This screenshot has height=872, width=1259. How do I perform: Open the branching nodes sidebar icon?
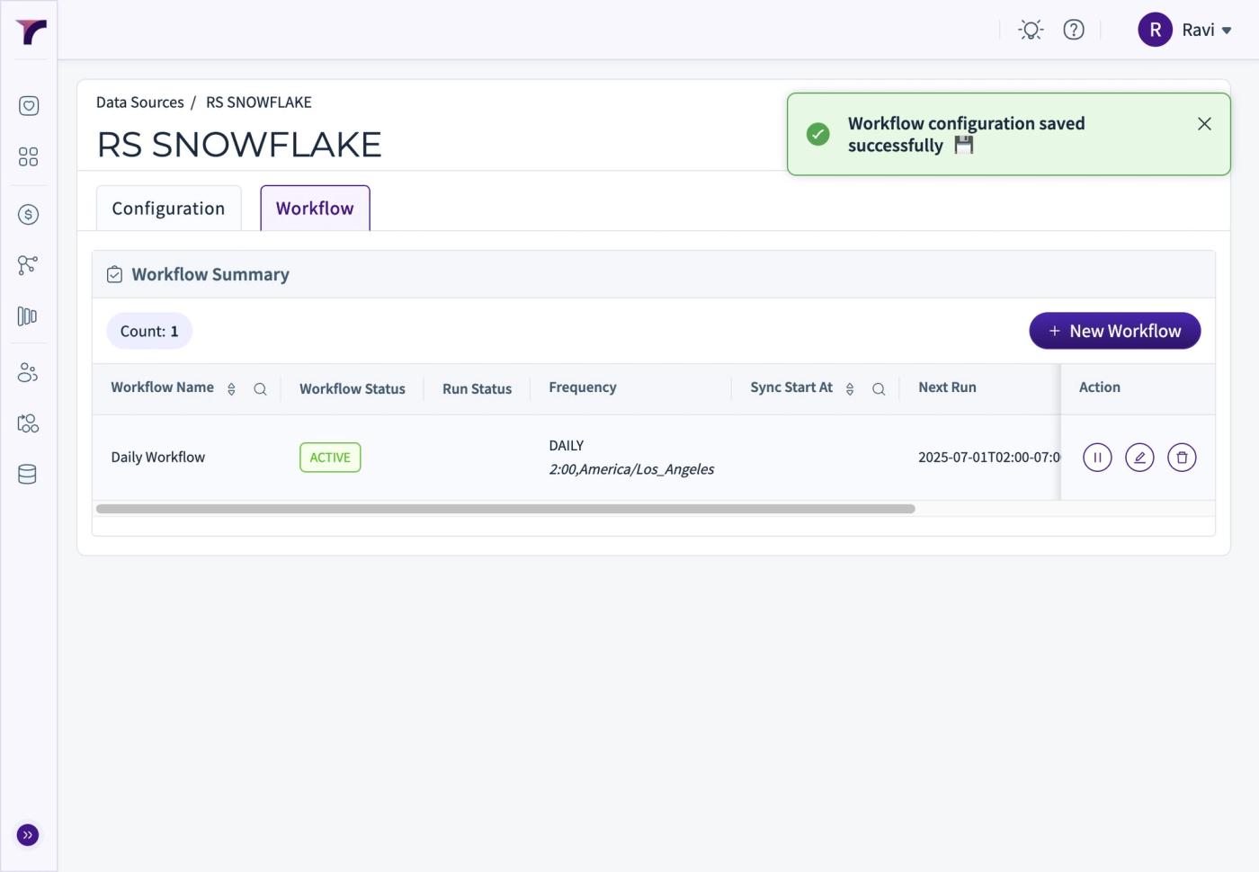point(28,265)
